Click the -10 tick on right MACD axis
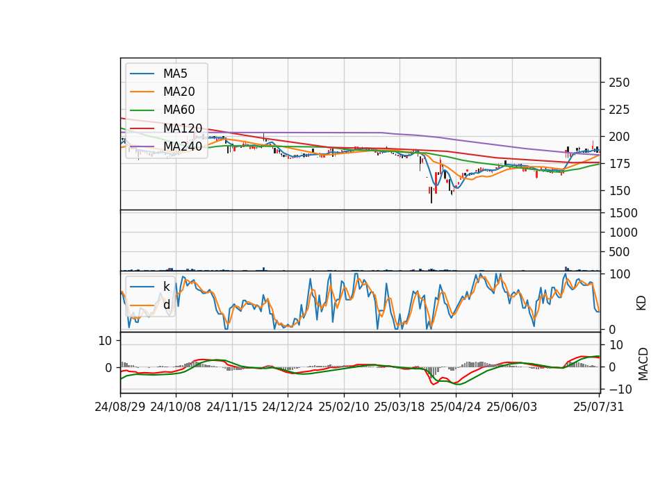Screen dimensions: 667x479 (x=620, y=389)
